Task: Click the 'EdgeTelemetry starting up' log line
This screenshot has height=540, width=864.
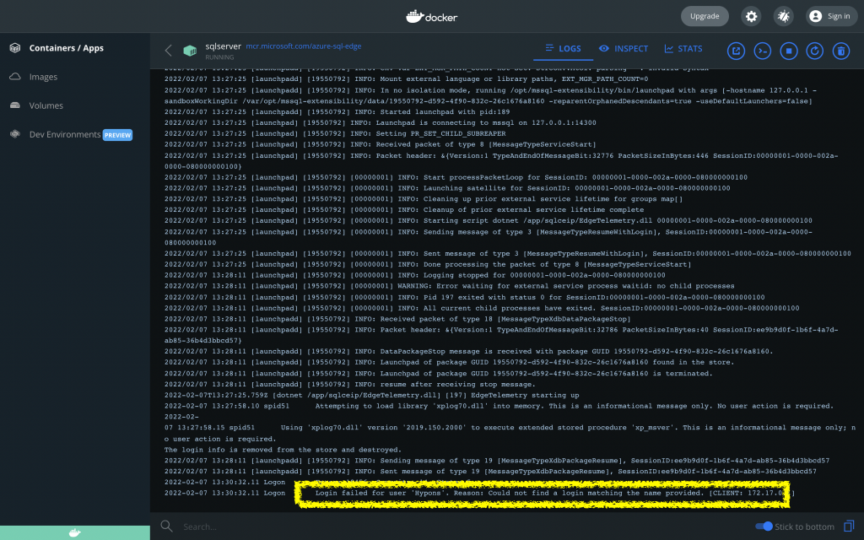Action: 372,395
